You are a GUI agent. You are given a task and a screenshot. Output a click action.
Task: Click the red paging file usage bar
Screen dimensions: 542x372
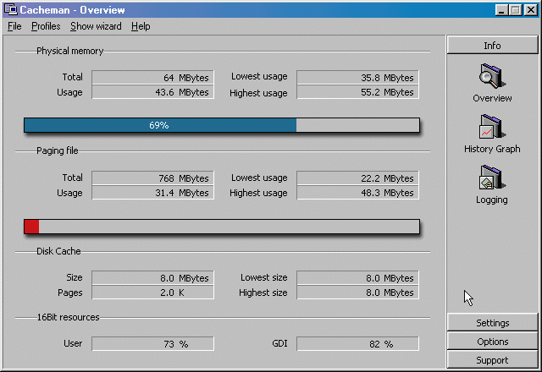222,227
